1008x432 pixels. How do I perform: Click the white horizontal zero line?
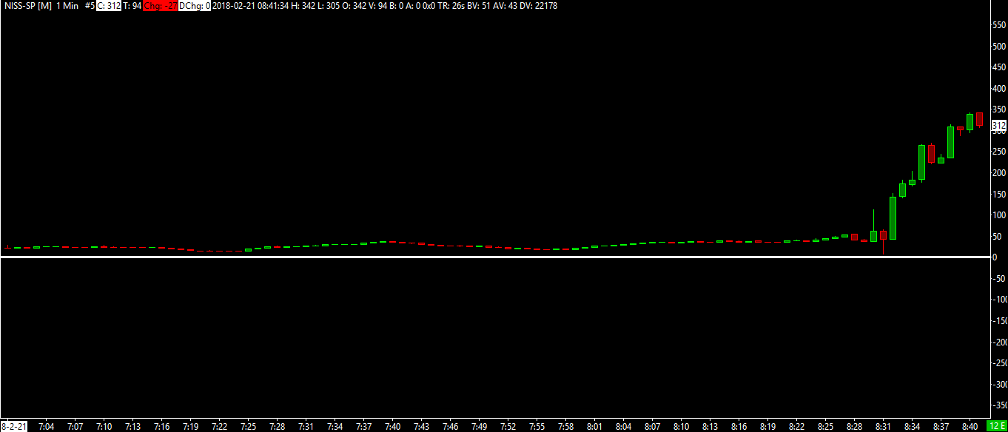coord(494,257)
